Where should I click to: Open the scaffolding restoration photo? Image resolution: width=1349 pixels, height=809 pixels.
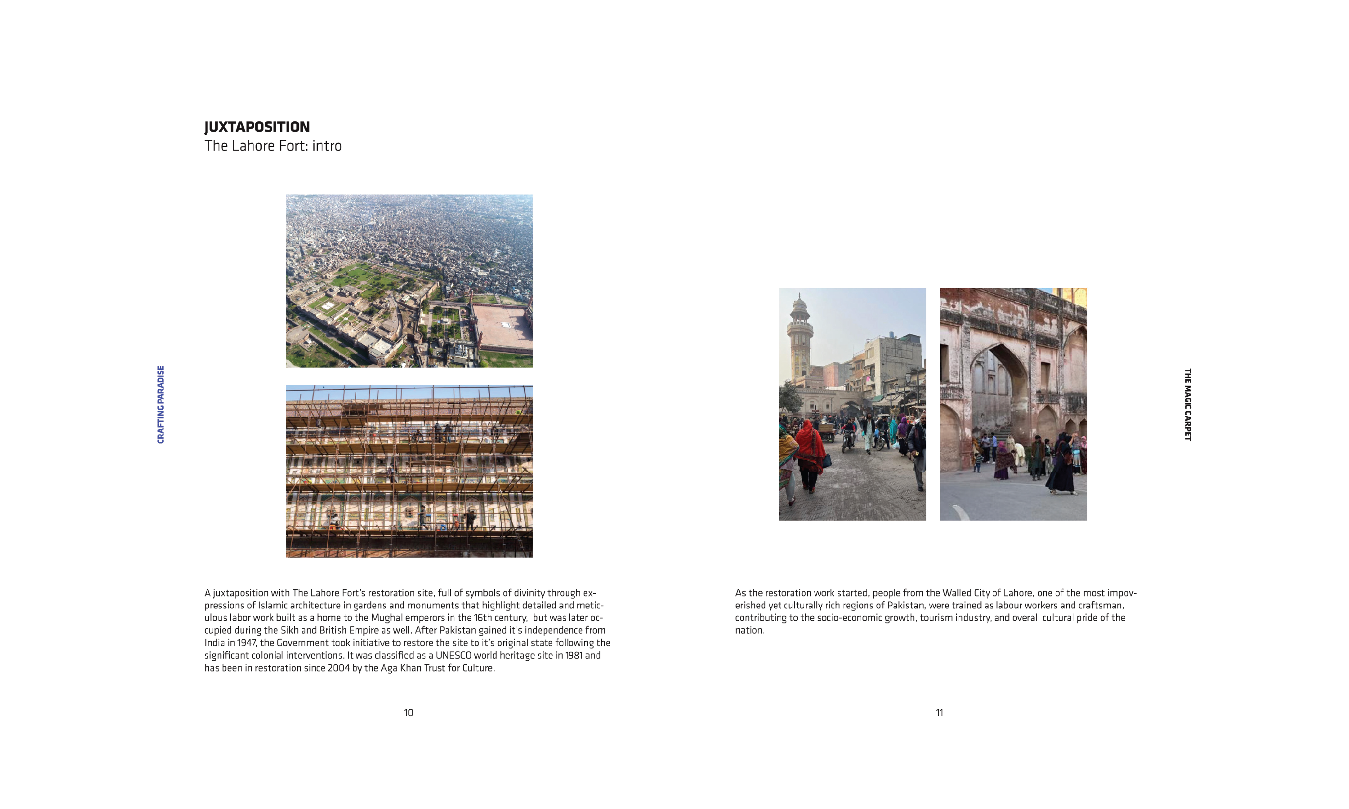click(x=409, y=471)
